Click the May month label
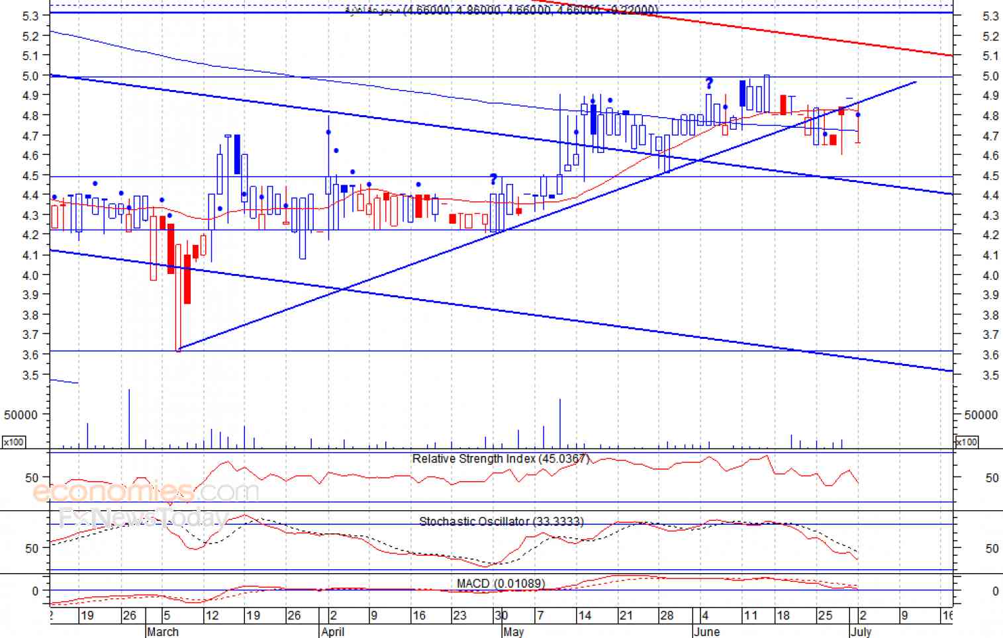Screen dimensions: 1003x638 514,631
